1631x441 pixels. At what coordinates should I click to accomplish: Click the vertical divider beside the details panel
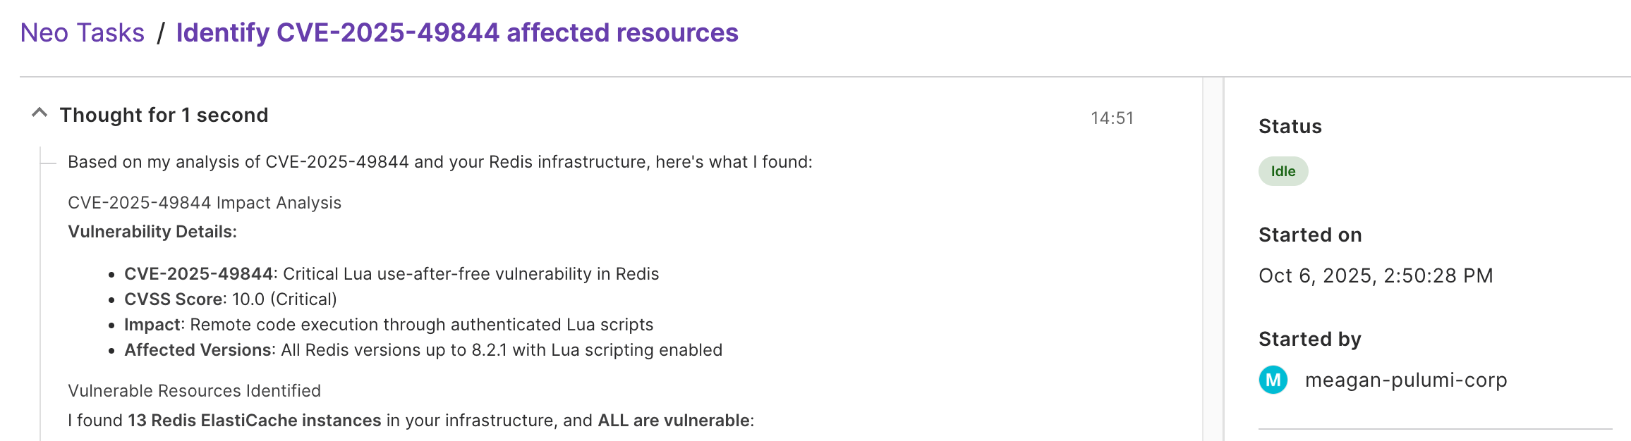pyautogui.click(x=1213, y=259)
